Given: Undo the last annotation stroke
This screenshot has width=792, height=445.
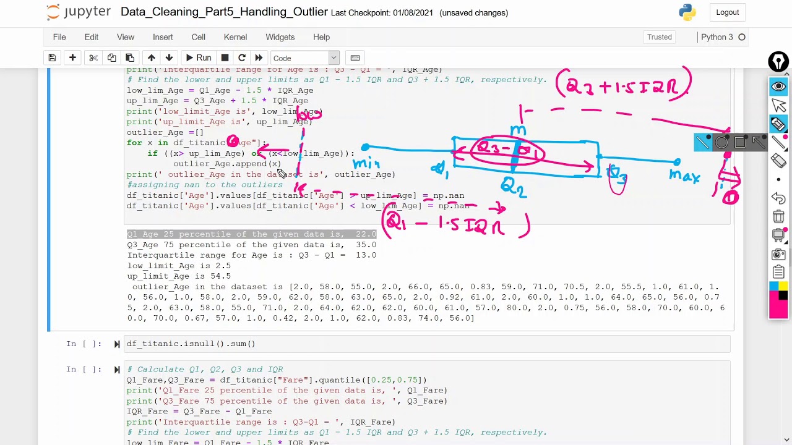Looking at the screenshot, I should pos(778,198).
